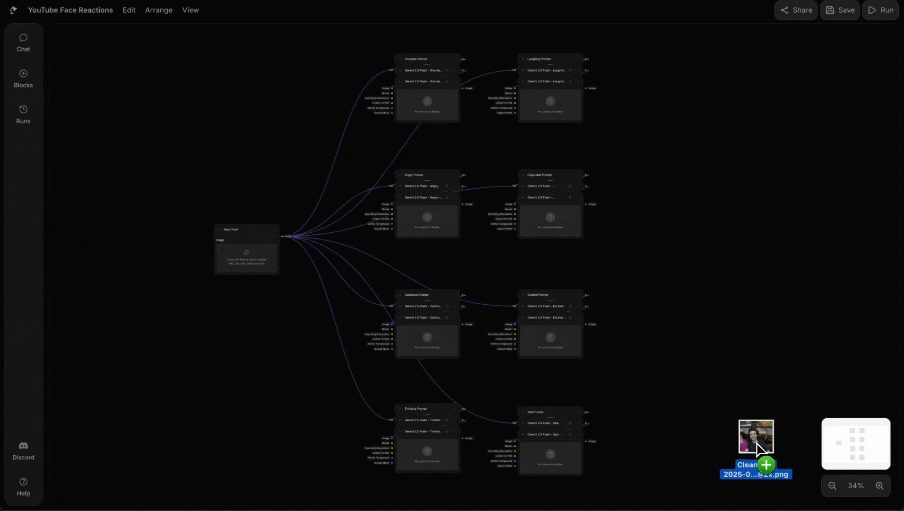Open the Blocks library icon
The height and width of the screenshot is (511, 904).
[x=23, y=79]
